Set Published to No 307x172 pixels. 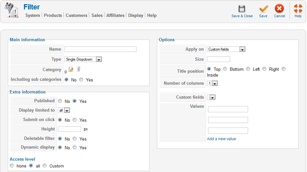click(60, 101)
